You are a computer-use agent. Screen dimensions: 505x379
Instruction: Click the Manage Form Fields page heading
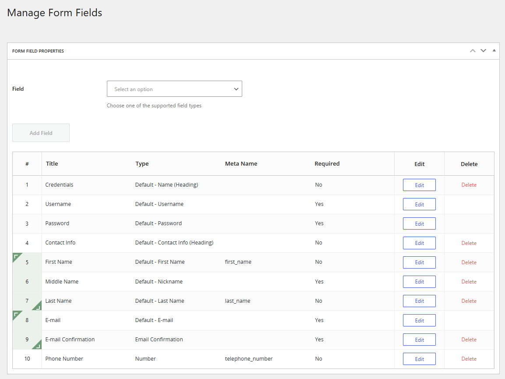click(x=55, y=13)
